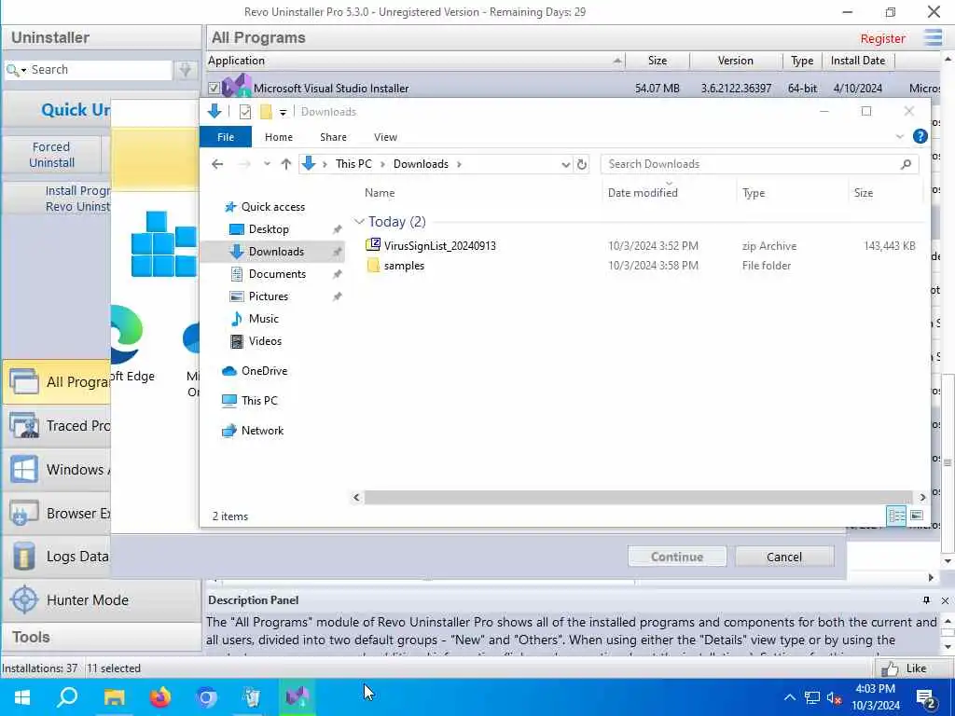Click the Explorer Help question icon
The height and width of the screenshot is (716, 955).
[x=920, y=136]
